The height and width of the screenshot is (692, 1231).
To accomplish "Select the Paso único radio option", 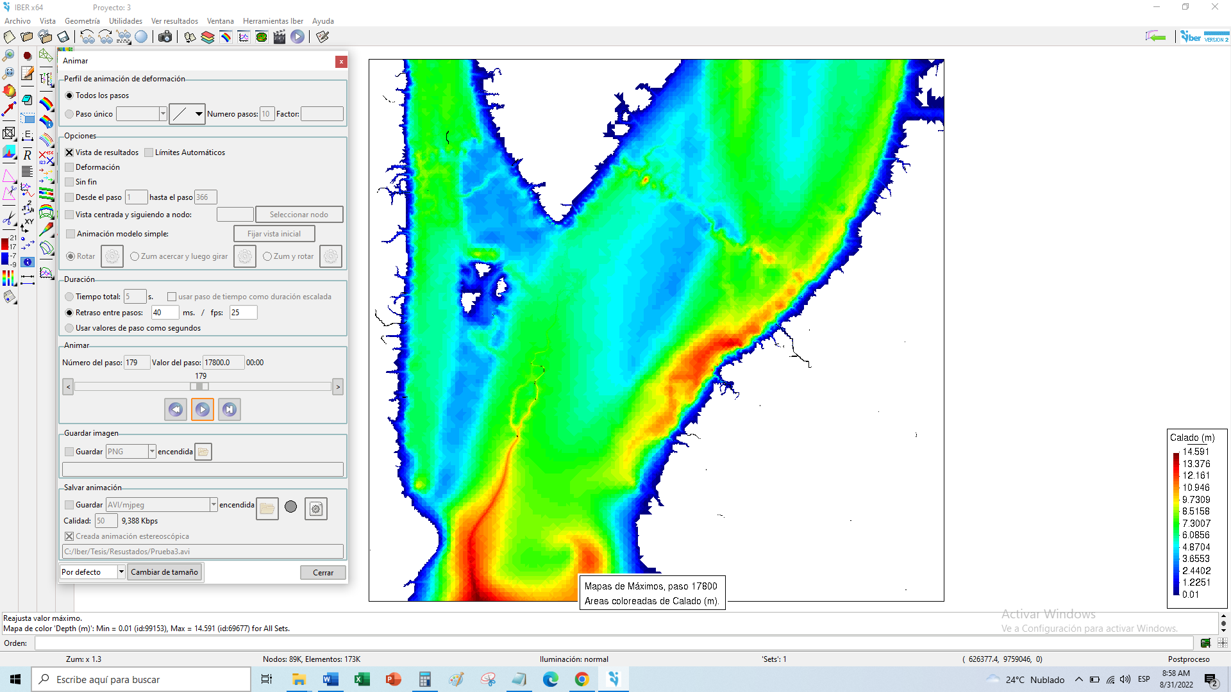I will click(x=69, y=114).
